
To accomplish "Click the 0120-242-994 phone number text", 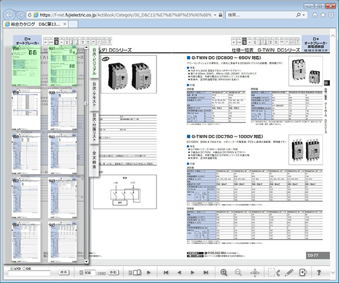I will coord(216,252).
